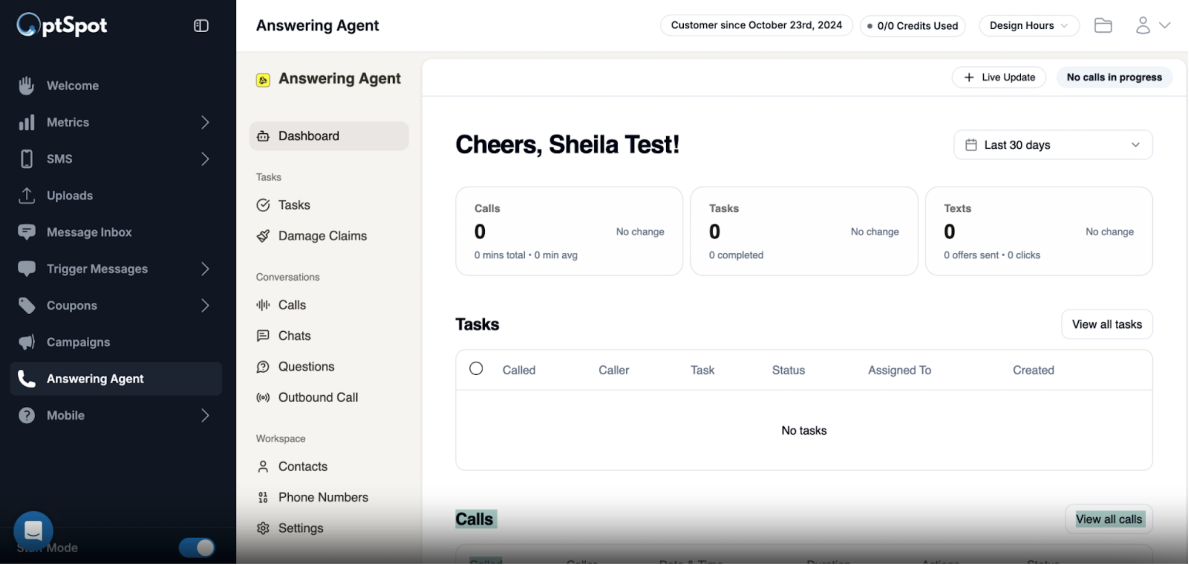
Task: Start an Outbound Call
Action: pyautogui.click(x=318, y=397)
